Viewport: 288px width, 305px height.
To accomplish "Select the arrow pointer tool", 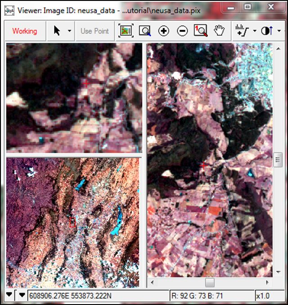I will click(57, 31).
